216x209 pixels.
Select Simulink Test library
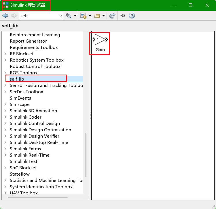click(x=24, y=161)
